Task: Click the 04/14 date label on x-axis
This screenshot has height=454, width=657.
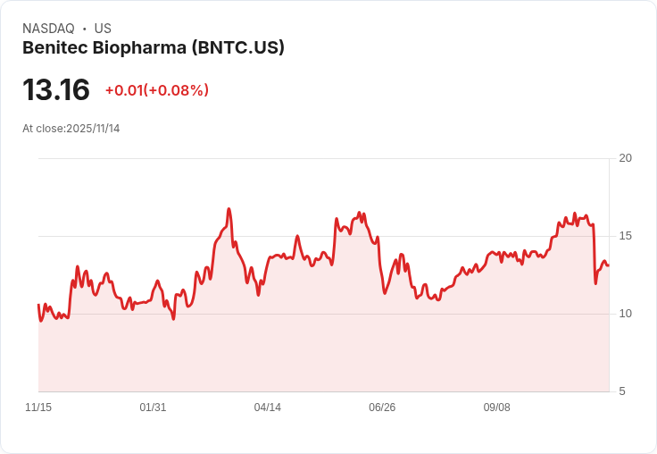Action: pos(267,407)
